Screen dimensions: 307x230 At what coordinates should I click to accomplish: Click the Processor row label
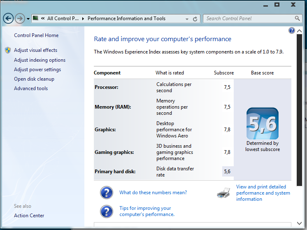pyautogui.click(x=107, y=87)
